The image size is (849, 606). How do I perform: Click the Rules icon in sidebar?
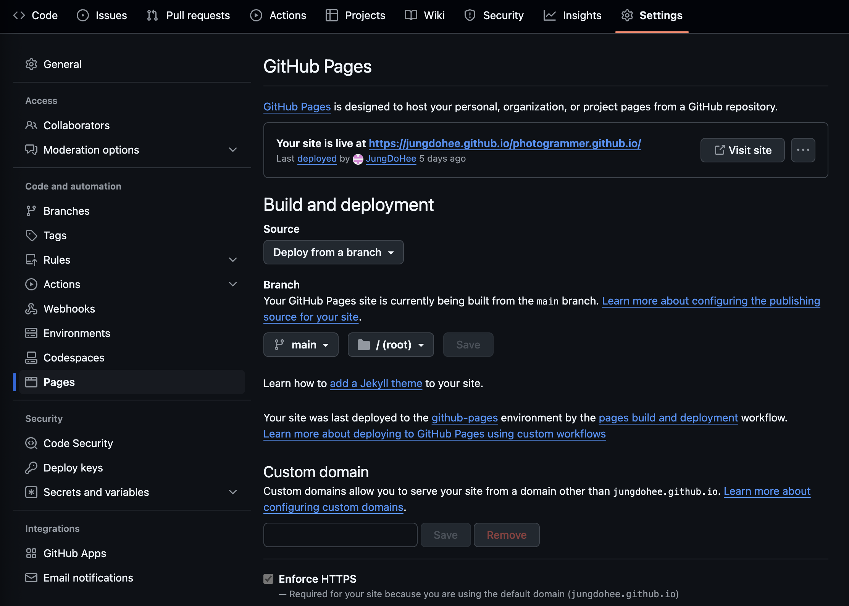click(x=31, y=260)
